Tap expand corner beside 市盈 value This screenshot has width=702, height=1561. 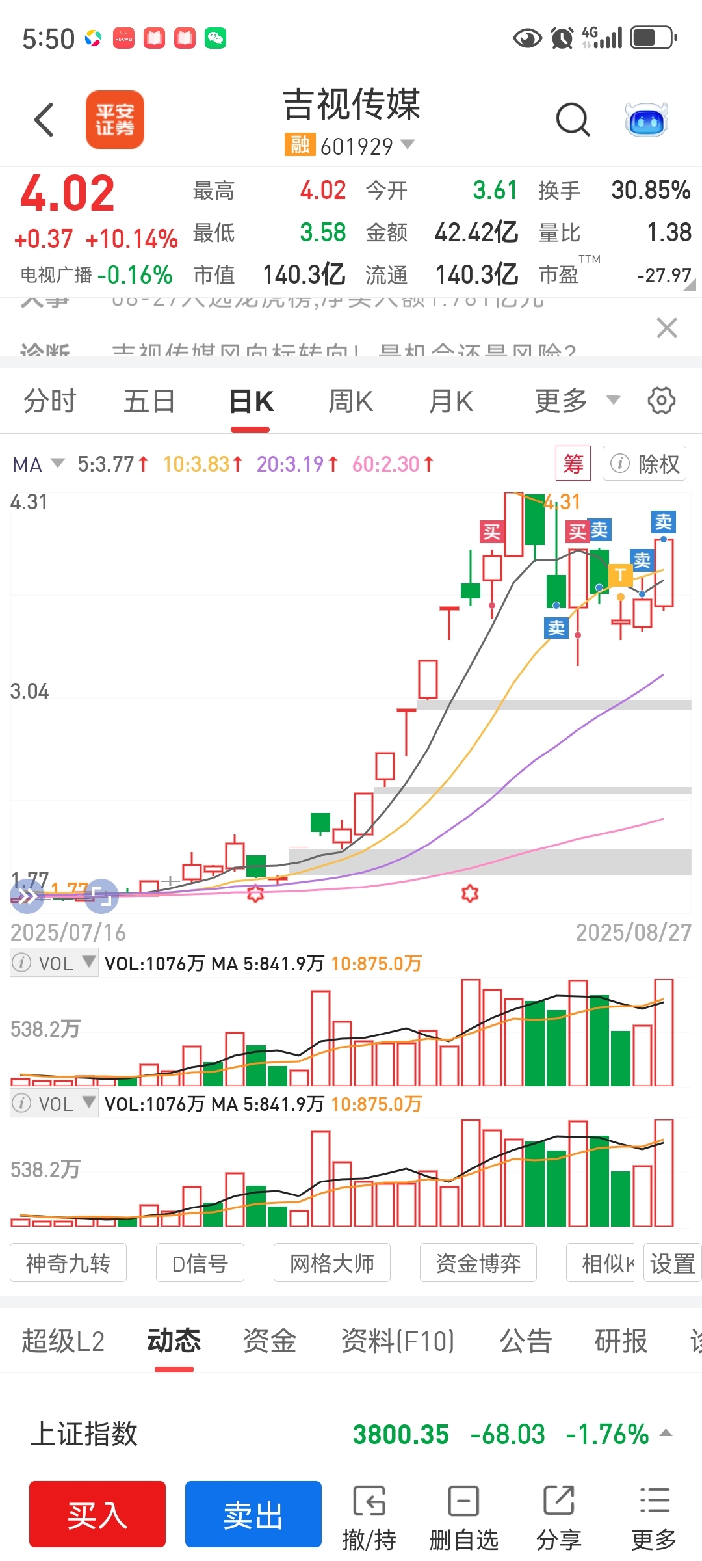tap(690, 284)
